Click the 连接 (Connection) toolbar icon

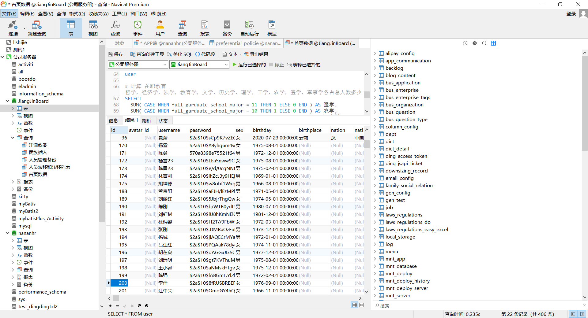[x=13, y=28]
